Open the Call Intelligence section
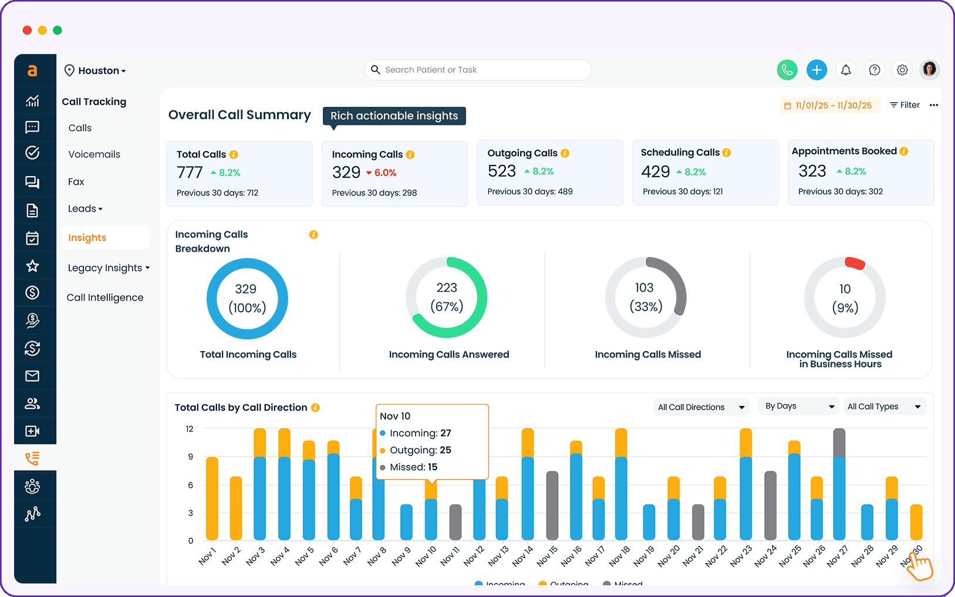Viewport: 955px width, 597px height. pos(104,298)
